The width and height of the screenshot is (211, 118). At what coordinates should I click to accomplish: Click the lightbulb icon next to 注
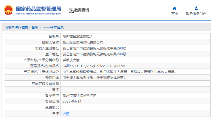pos(54,114)
